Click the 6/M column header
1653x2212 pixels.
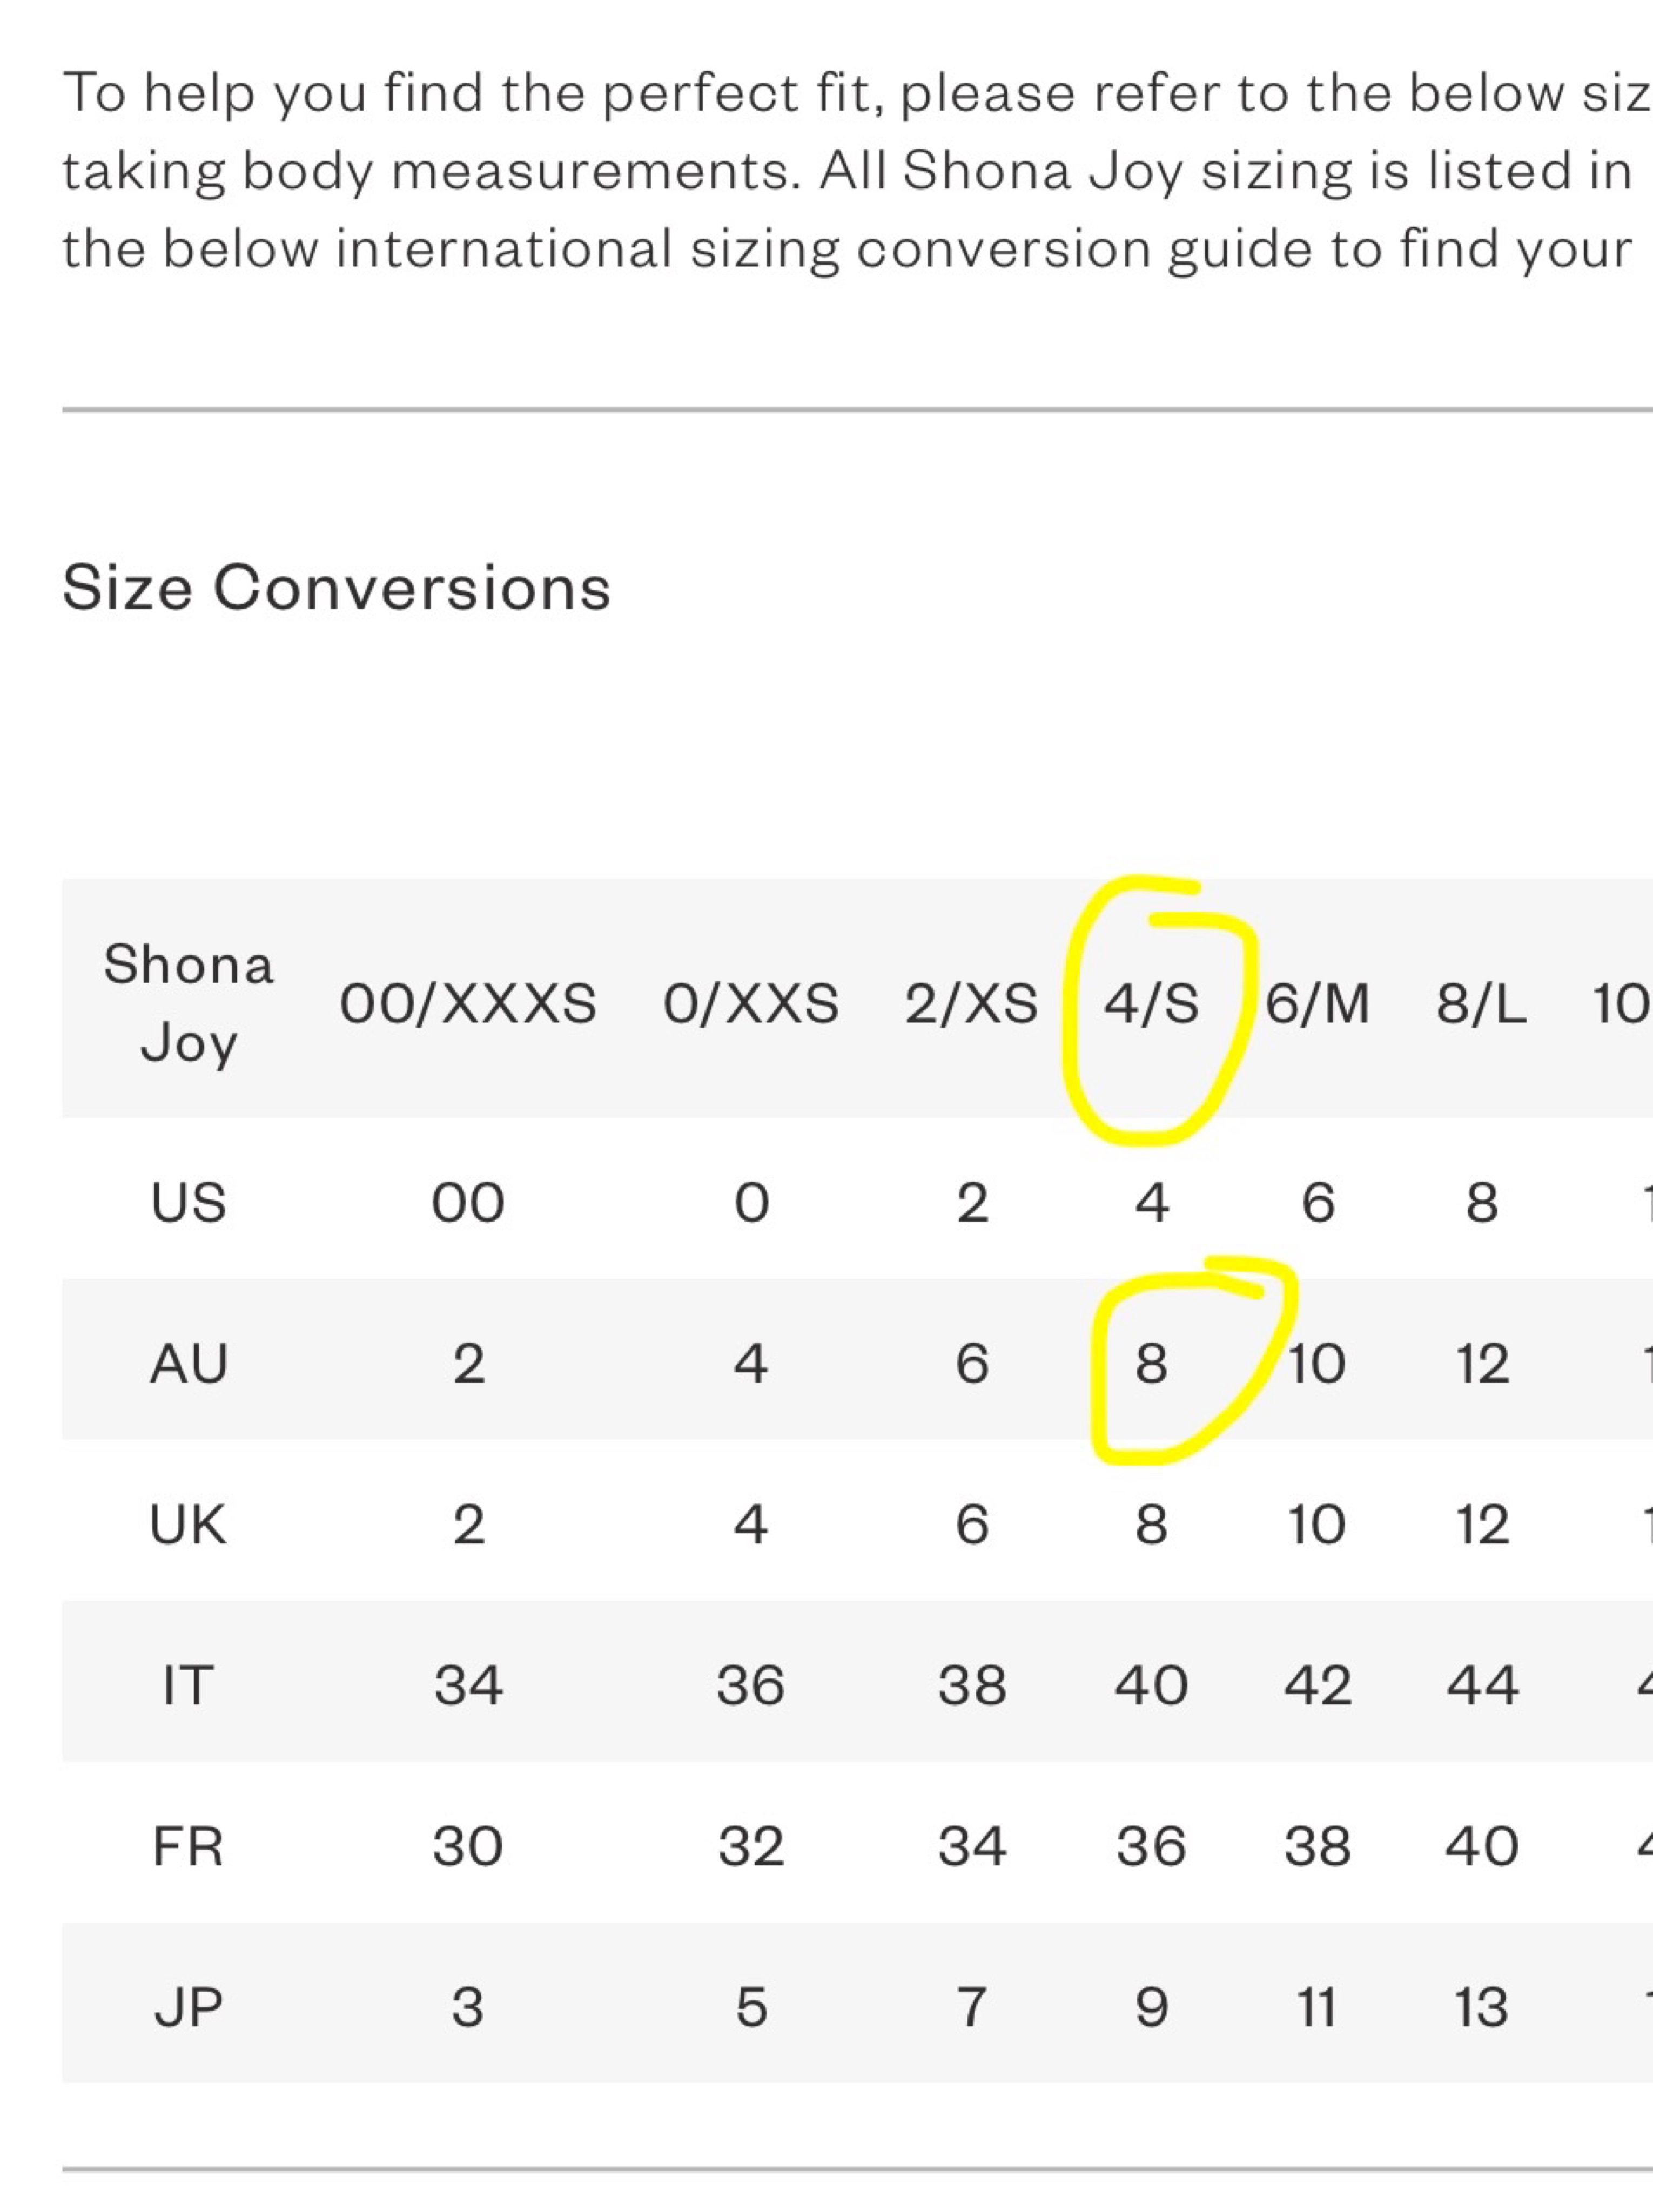point(1318,1003)
